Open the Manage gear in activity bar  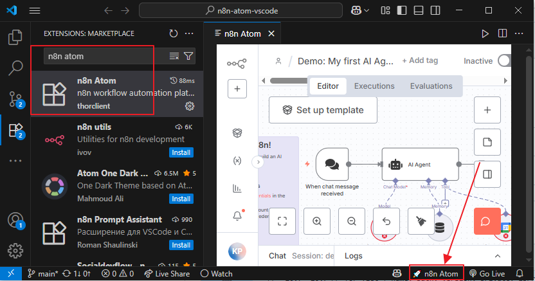click(15, 251)
